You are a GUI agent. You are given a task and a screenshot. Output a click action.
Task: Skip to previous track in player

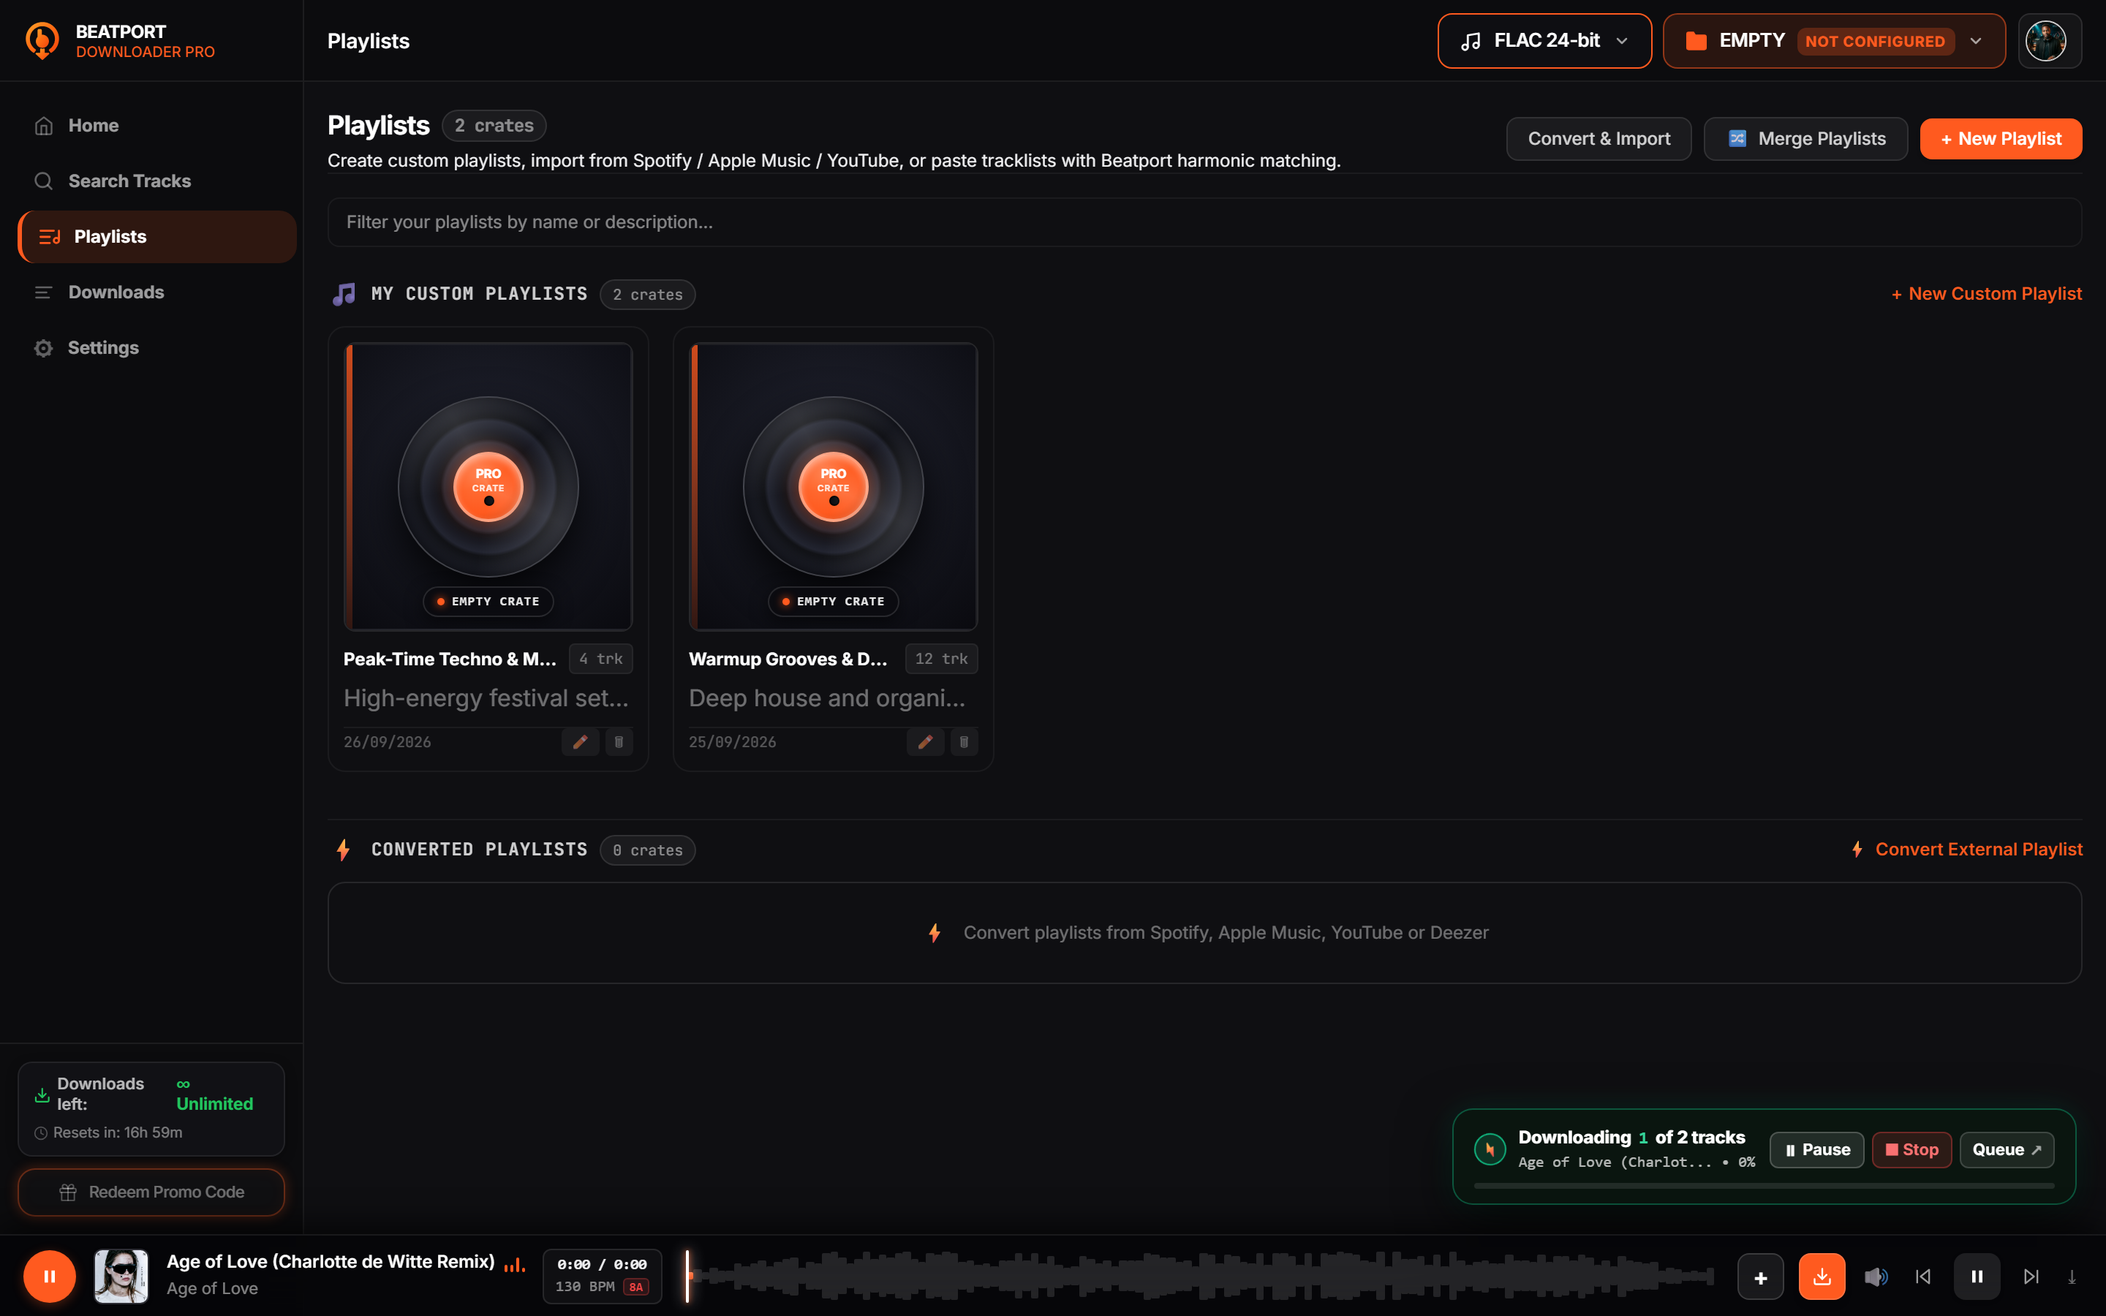1923,1277
